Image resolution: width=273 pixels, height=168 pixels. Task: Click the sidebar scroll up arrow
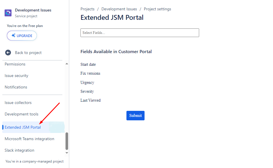point(67,64)
